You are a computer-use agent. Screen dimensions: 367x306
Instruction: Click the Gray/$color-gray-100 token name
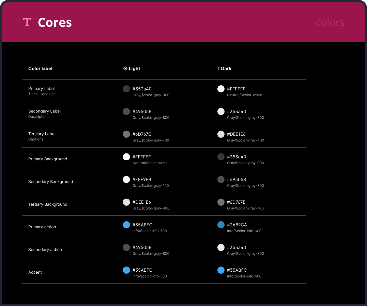pyautogui.click(x=151, y=186)
